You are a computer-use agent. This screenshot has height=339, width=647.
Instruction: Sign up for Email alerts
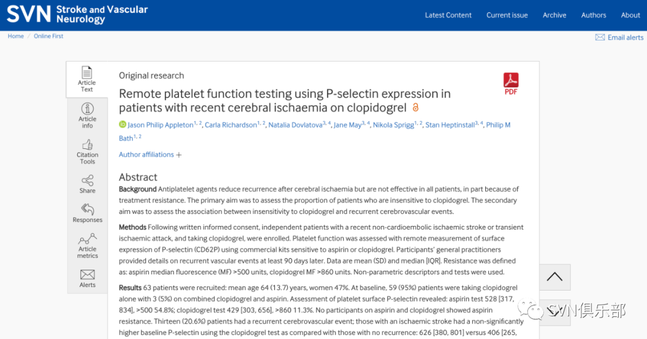619,38
